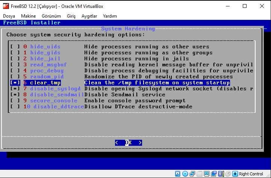Click the OK button in installer
Screen dimensions: 271x178
pos(129,142)
